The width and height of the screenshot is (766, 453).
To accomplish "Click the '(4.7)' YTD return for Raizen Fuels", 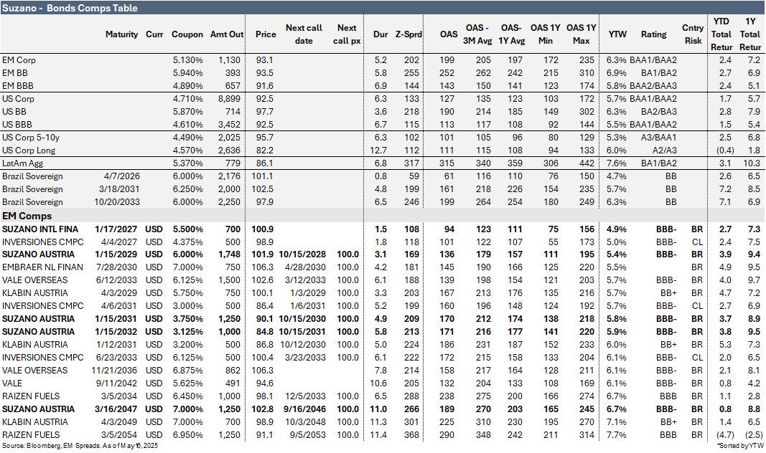I will coord(725,435).
